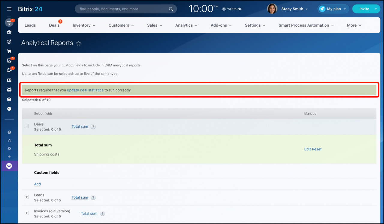Screen dimensions: 384x224
Task: Expand the Leads section
Action: (27, 197)
